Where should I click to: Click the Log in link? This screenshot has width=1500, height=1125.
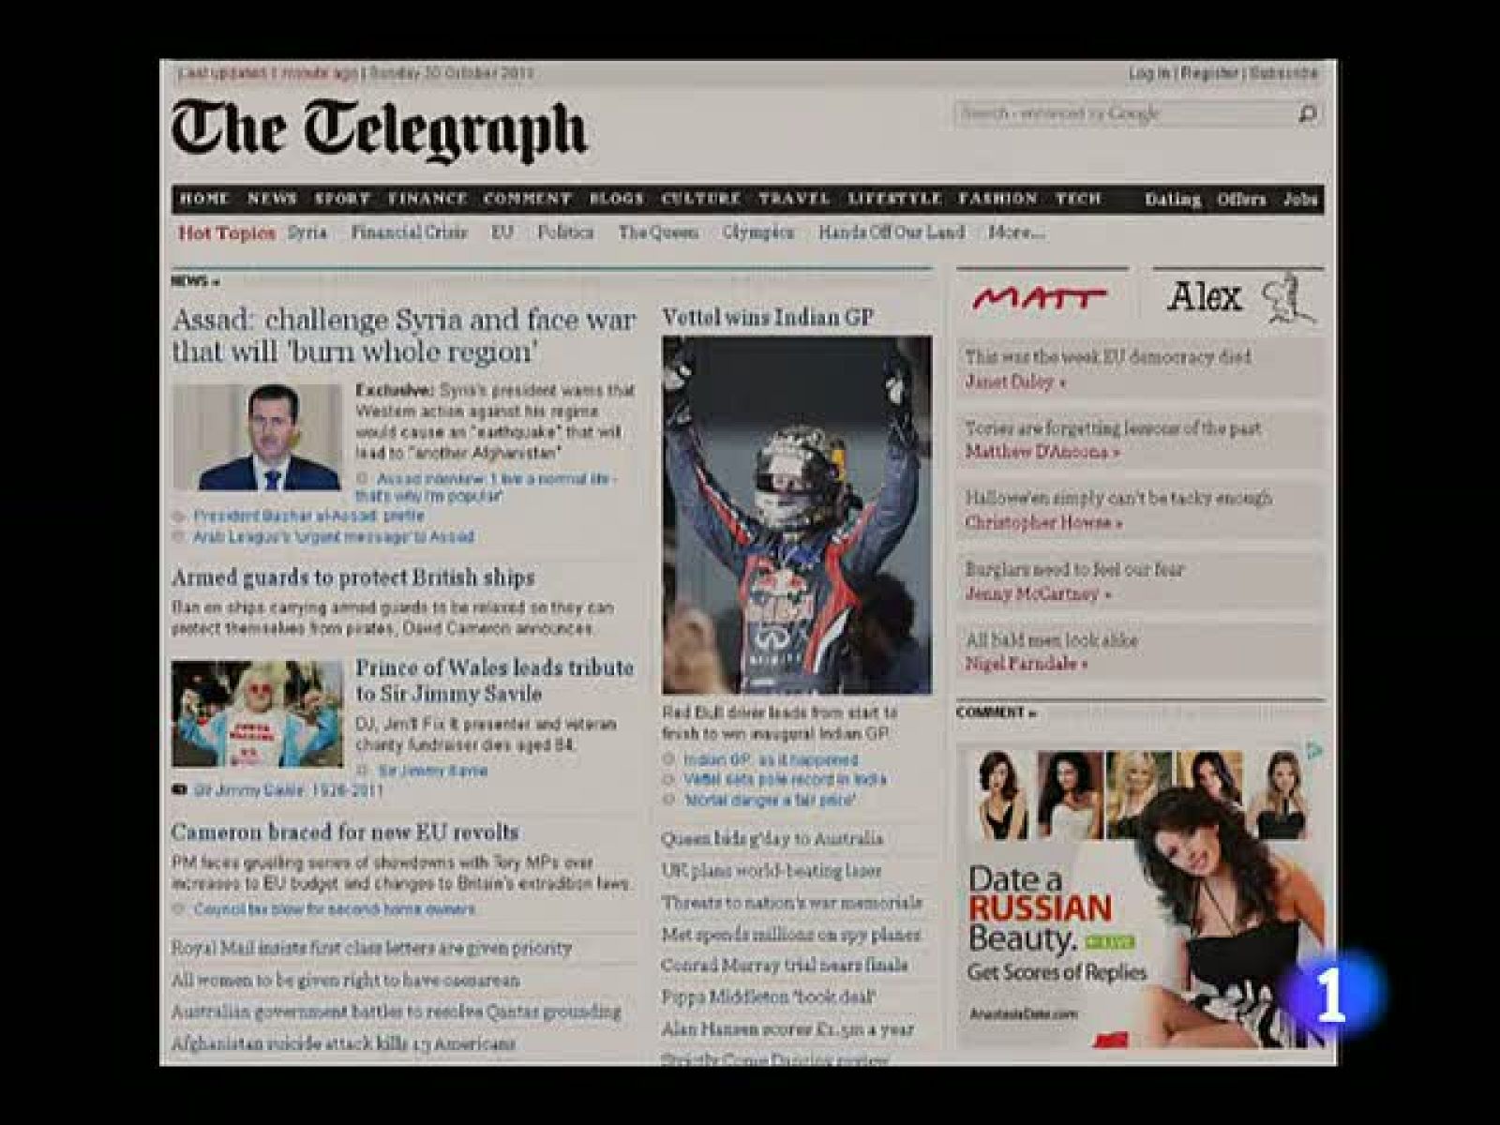click(1148, 73)
